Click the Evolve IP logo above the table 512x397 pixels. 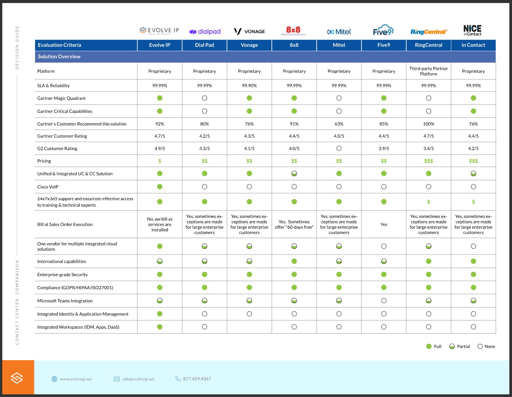[x=159, y=31]
